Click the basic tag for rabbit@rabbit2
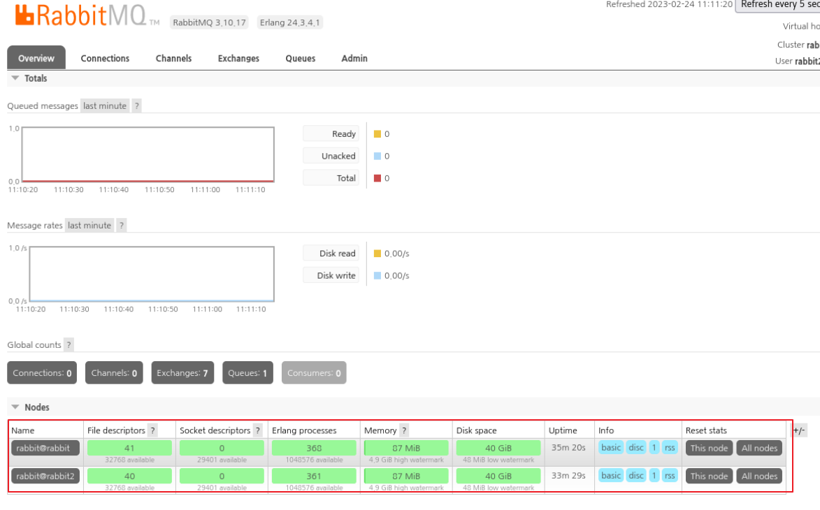This screenshot has width=820, height=510. 611,476
